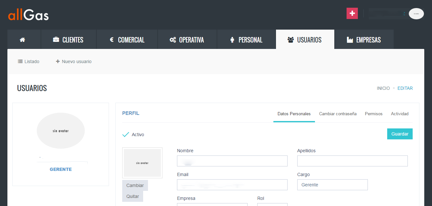Click the Cambiar avatar button
The height and width of the screenshot is (206, 432).
pyautogui.click(x=135, y=185)
